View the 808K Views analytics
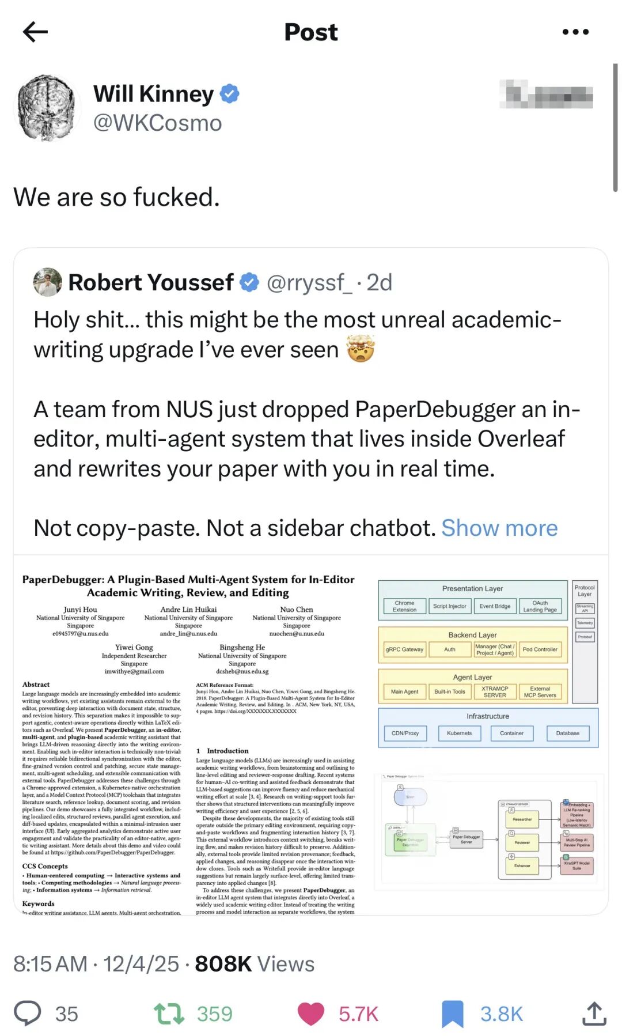Image resolution: width=622 pixels, height=1036 pixels. (255, 963)
